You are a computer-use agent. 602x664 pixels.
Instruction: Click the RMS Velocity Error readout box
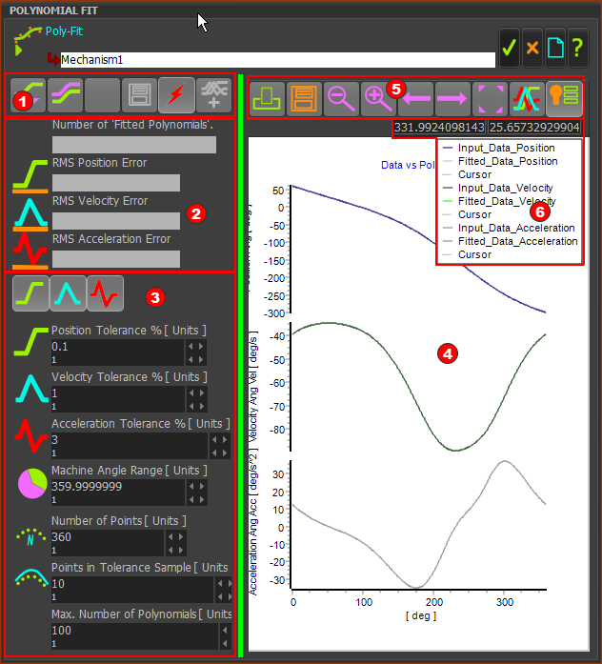tap(116, 221)
